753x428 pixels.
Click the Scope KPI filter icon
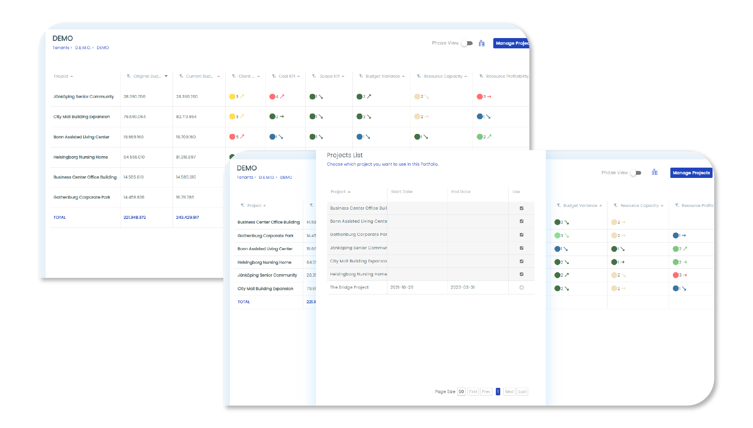click(x=314, y=76)
